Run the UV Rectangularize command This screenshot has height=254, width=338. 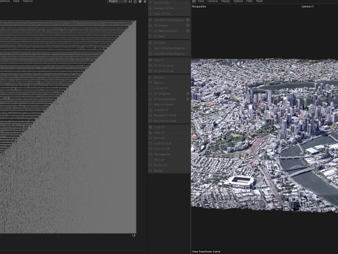click(167, 99)
